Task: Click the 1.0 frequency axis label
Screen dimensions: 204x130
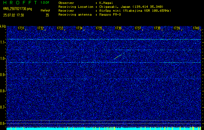Action: pos(3,58)
